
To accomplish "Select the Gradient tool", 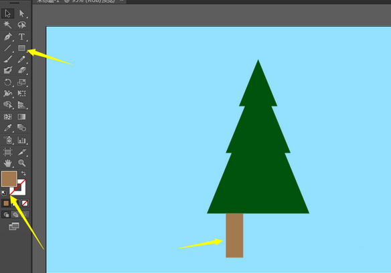I will coord(21,116).
